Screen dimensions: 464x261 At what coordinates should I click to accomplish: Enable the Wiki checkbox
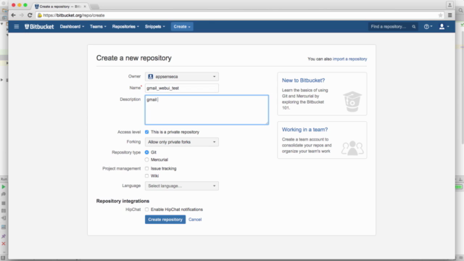tap(146, 175)
